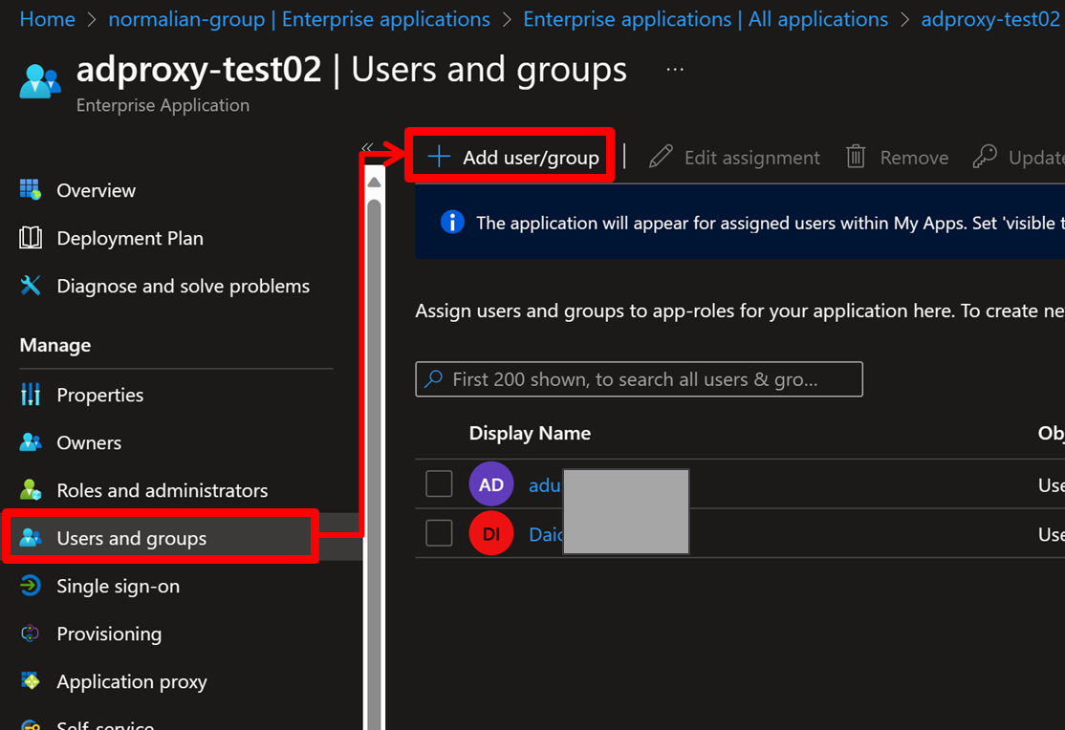This screenshot has width=1065, height=730.
Task: Open Enterprise applications All applications breadcrumb
Action: 705,19
